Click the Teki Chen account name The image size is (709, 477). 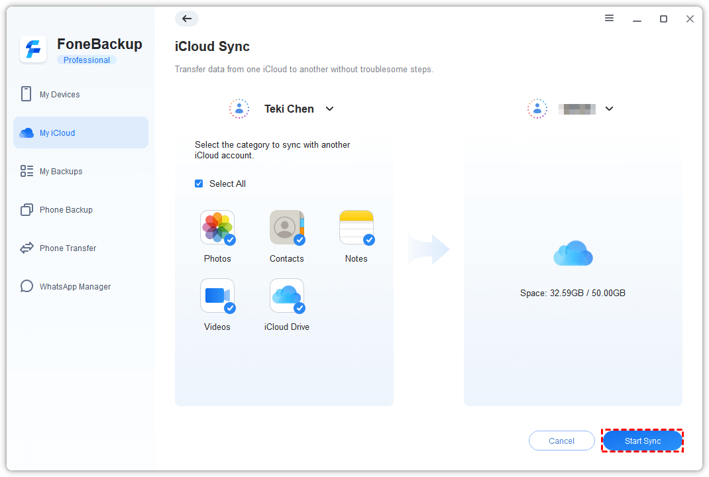tap(289, 109)
